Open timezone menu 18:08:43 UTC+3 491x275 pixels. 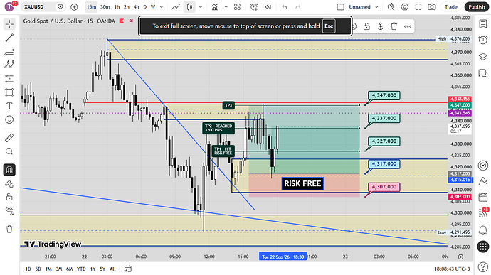(452, 269)
